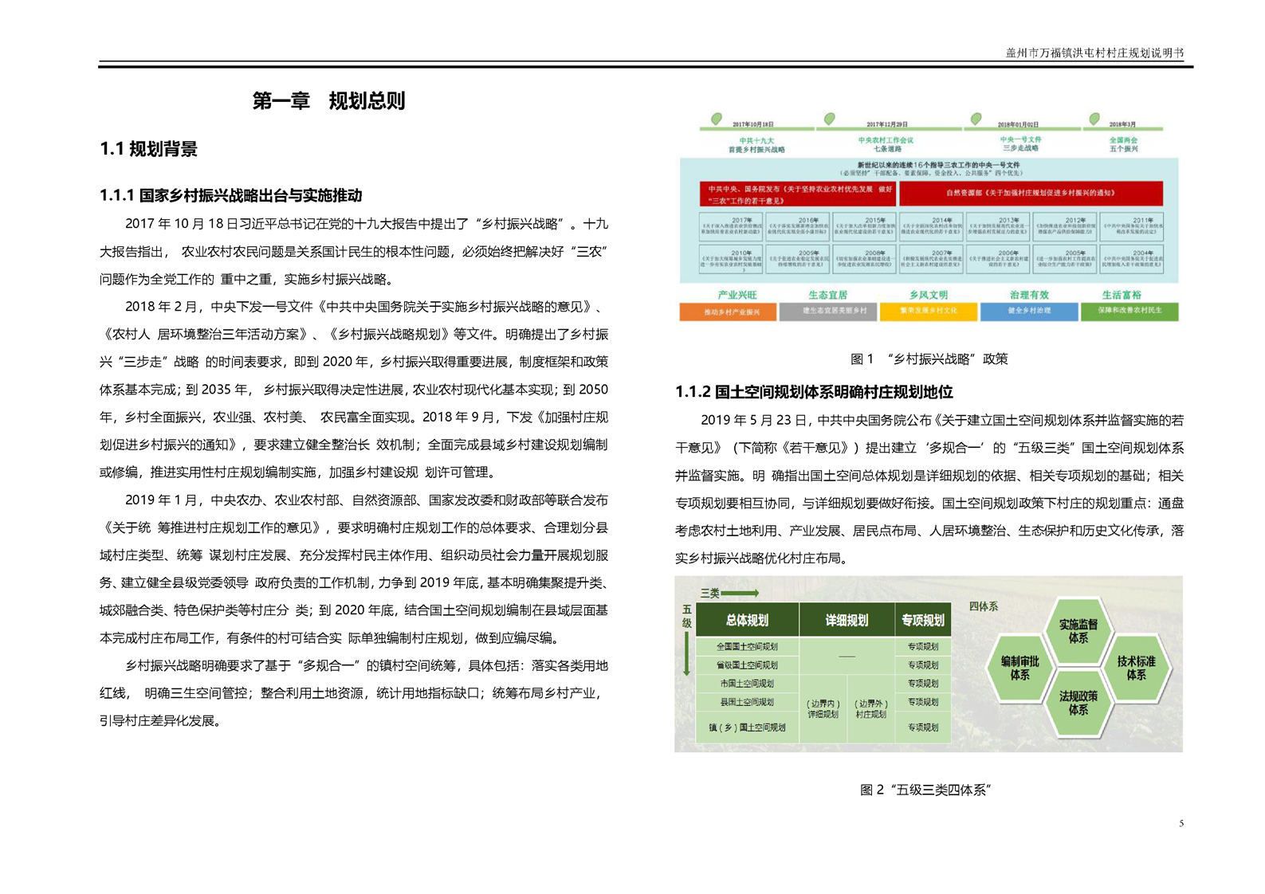Click the 2014年 document cell in figure 1
Image resolution: width=1265 pixels, height=894 pixels.
pos(931,226)
